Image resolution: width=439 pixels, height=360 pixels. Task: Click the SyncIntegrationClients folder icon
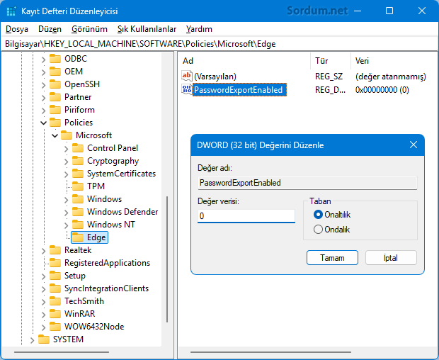coord(55,288)
